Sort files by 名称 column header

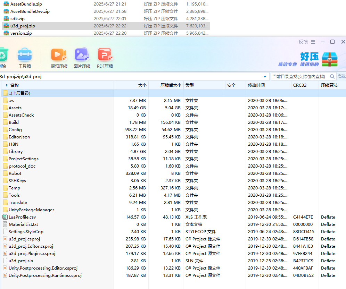click(x=15, y=85)
